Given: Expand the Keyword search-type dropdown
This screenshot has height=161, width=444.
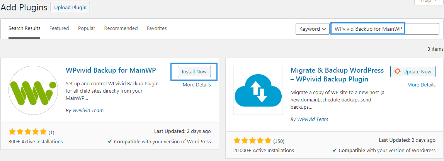Looking at the screenshot, I should [313, 29].
